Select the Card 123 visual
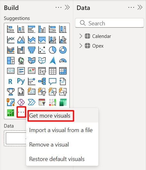This screenshot has width=146, height=170. pyautogui.click(x=11, y=71)
